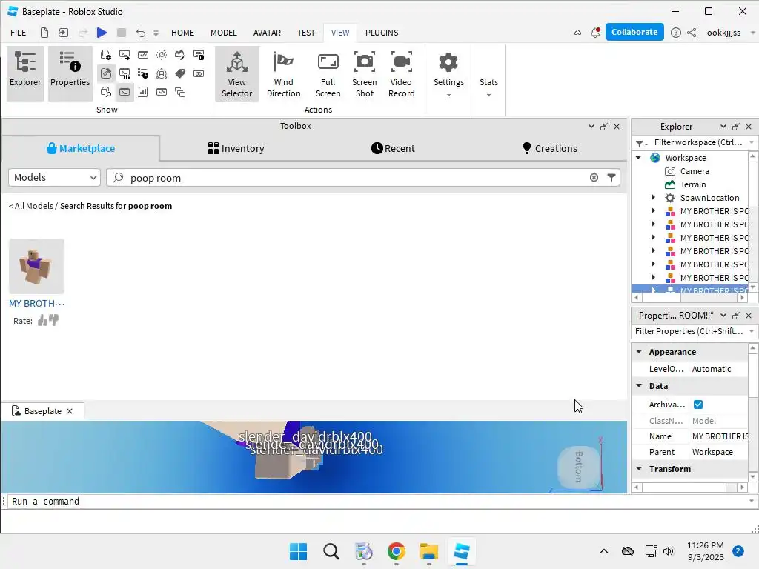759x569 pixels.
Task: Click the Help question mark icon
Action: [676, 33]
